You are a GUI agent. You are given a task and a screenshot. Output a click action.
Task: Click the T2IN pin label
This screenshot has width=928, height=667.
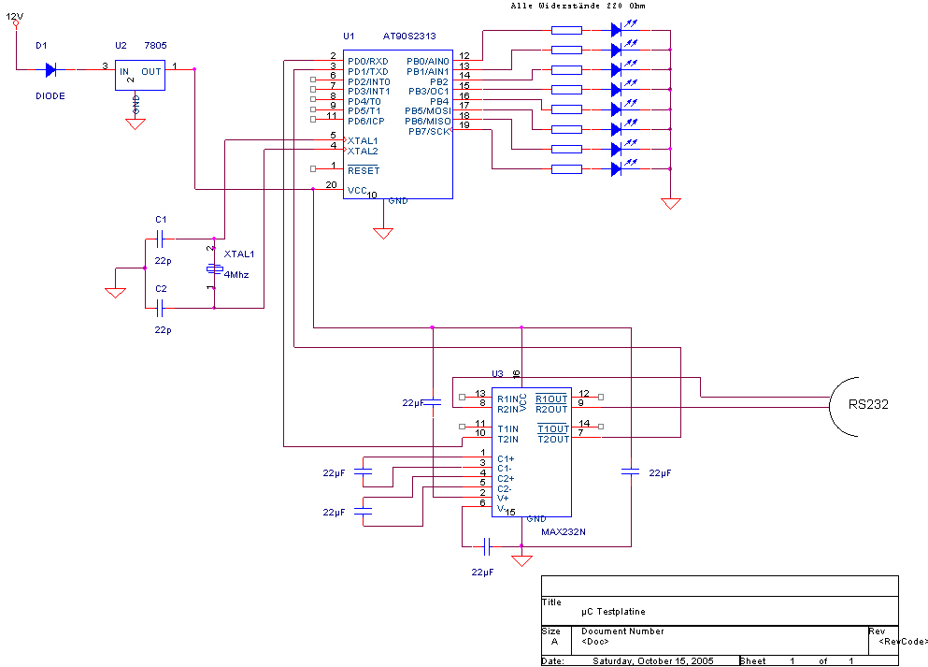click(x=507, y=440)
